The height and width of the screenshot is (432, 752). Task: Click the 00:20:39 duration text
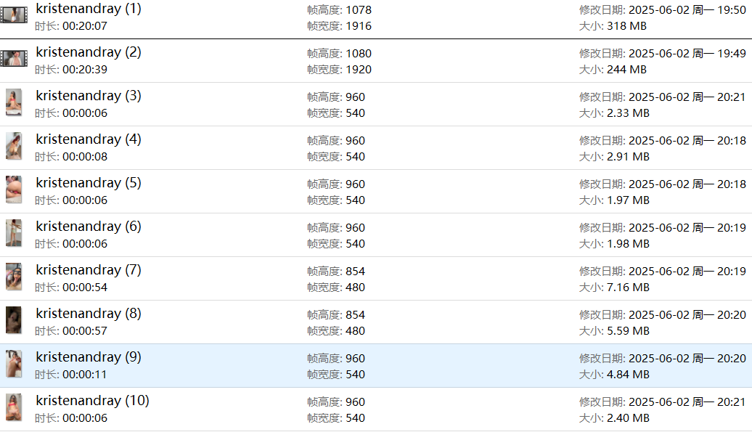(85, 70)
